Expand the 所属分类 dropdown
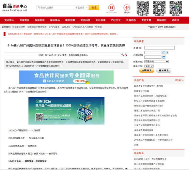 [x=156, y=61]
